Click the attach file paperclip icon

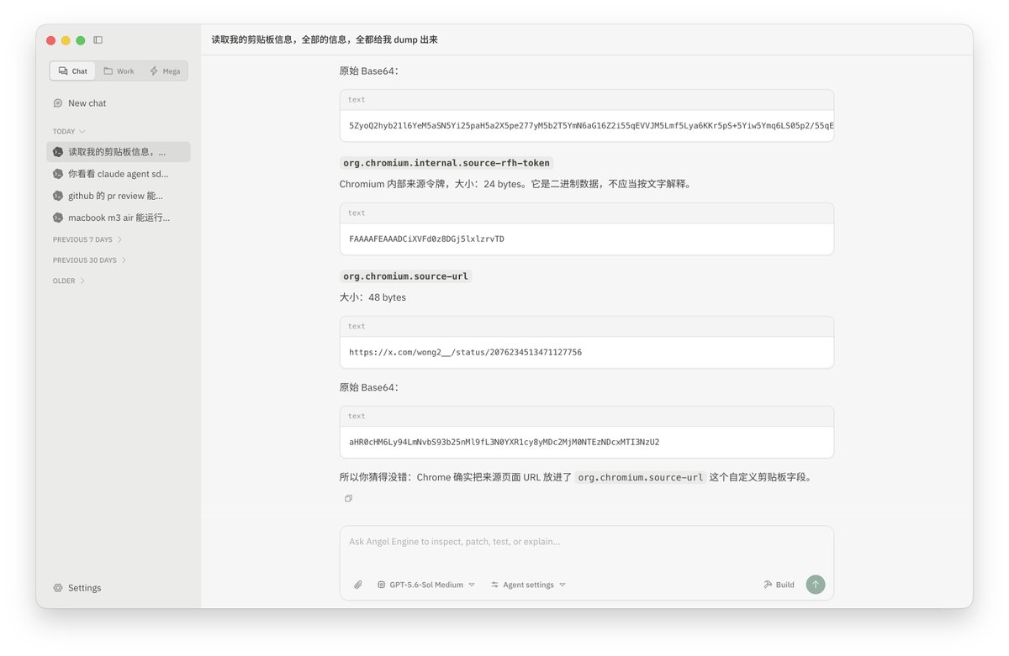tap(357, 585)
